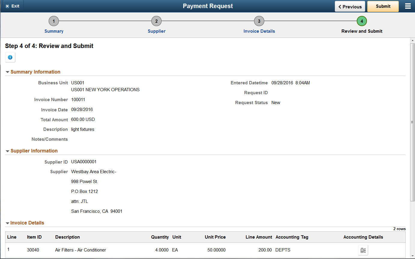Click the '998 Powel St.' address line

[x=85, y=182]
